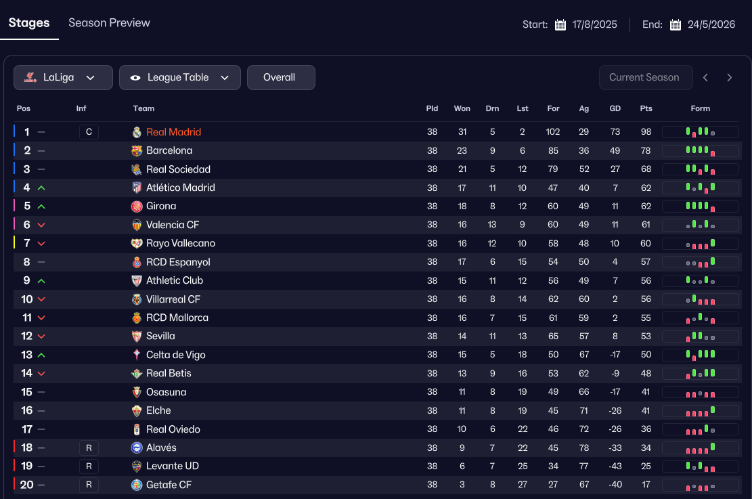Open the Current Season selector
The image size is (752, 499).
coord(645,78)
